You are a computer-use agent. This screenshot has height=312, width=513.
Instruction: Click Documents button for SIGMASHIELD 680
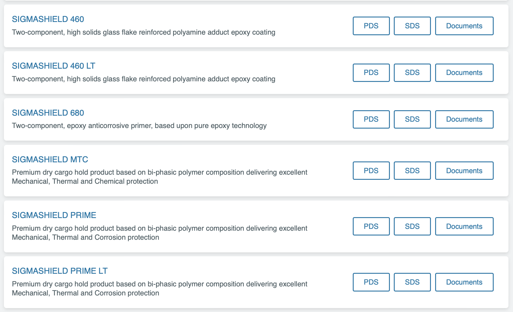[464, 119]
